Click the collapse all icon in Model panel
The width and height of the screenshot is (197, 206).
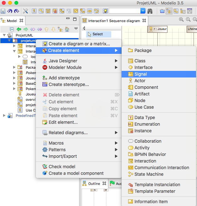12,29
